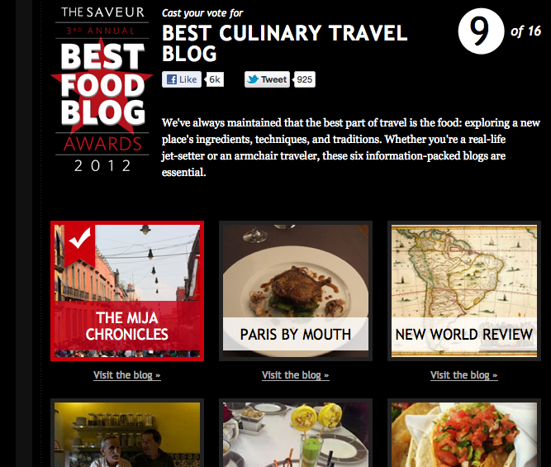Open Visit the blog under Mija Chronicles

pos(127,375)
